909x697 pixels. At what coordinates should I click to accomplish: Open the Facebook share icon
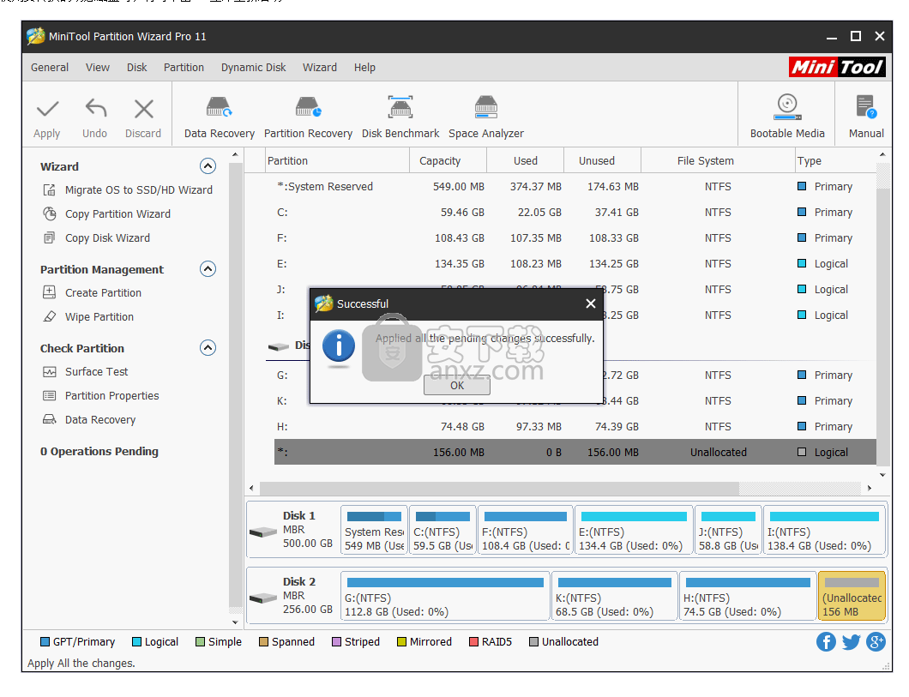pyautogui.click(x=826, y=641)
